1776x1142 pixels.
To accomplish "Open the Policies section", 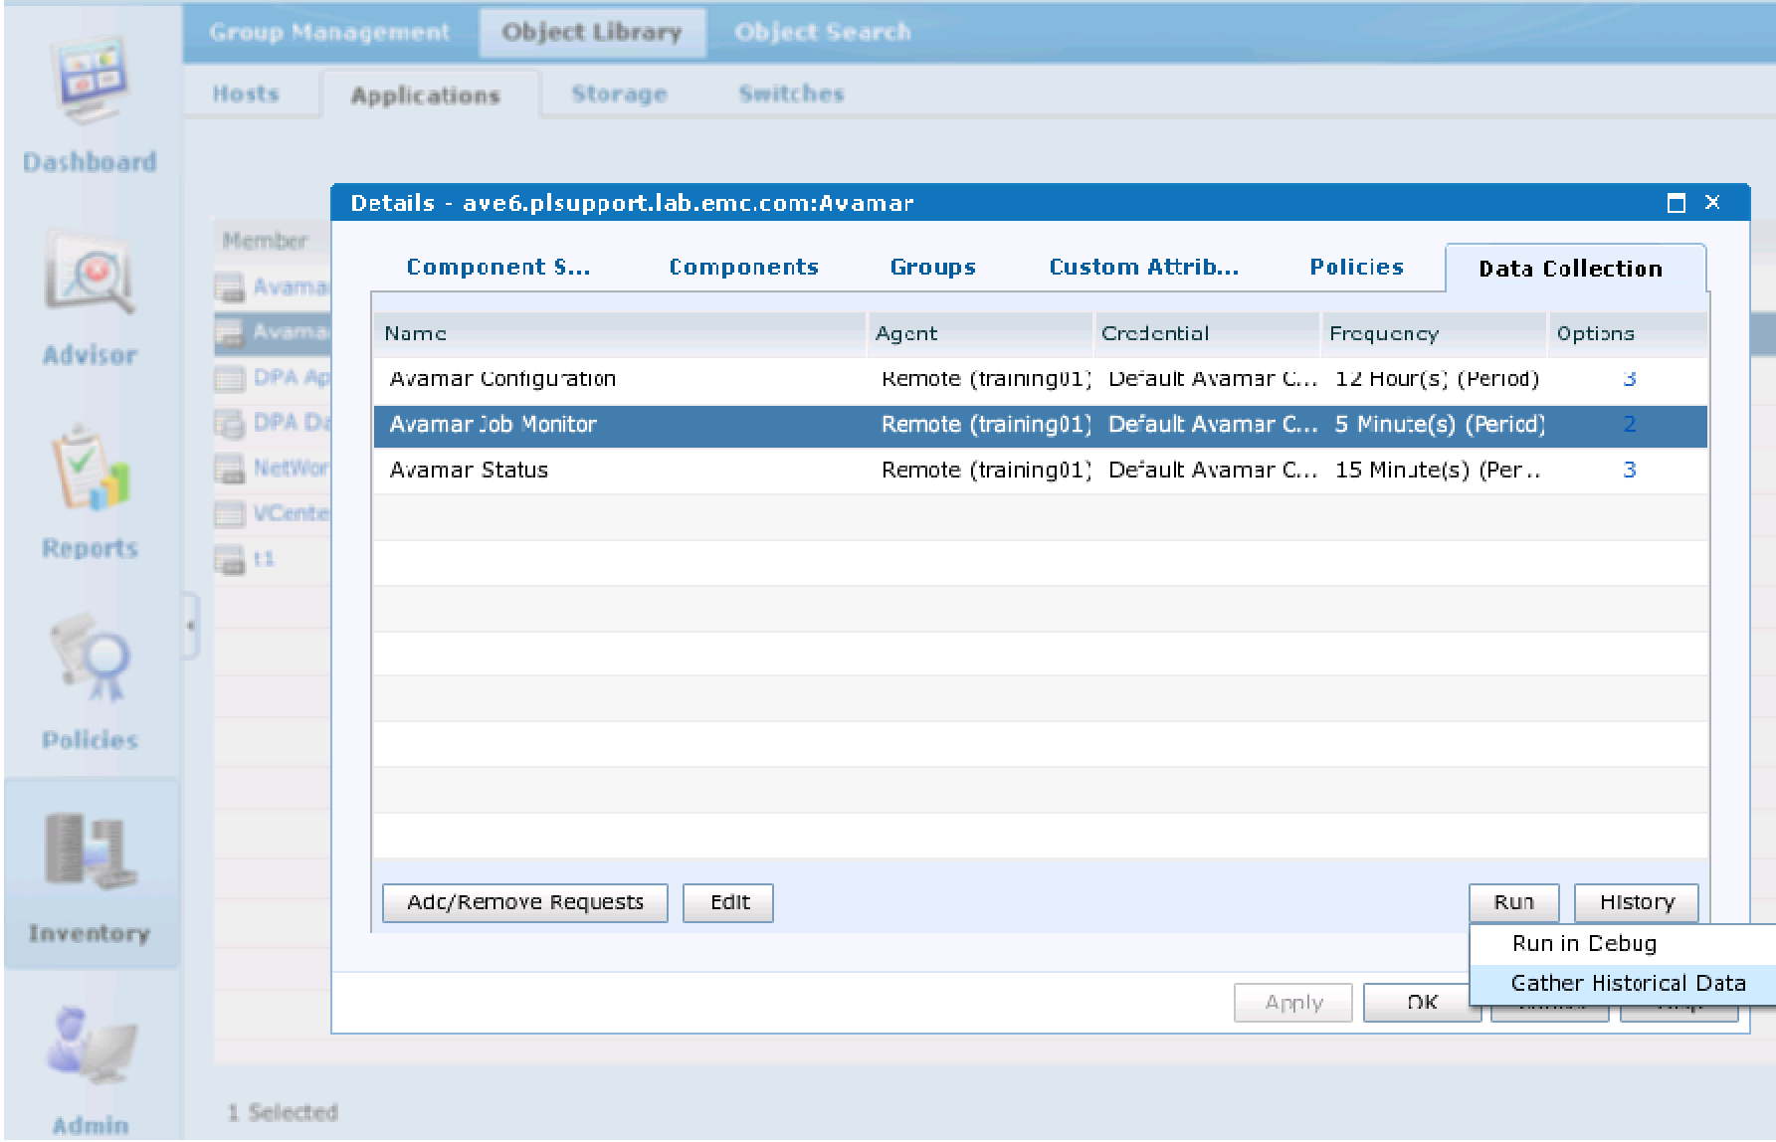I will (91, 686).
